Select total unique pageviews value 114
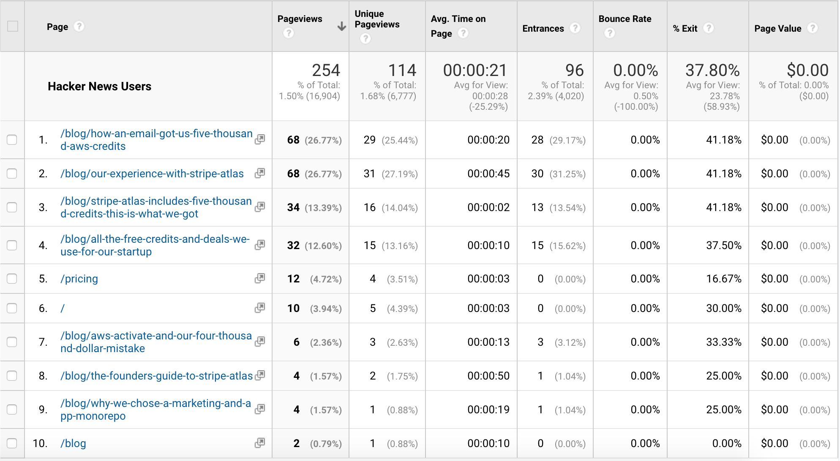The image size is (840, 461). coord(402,70)
